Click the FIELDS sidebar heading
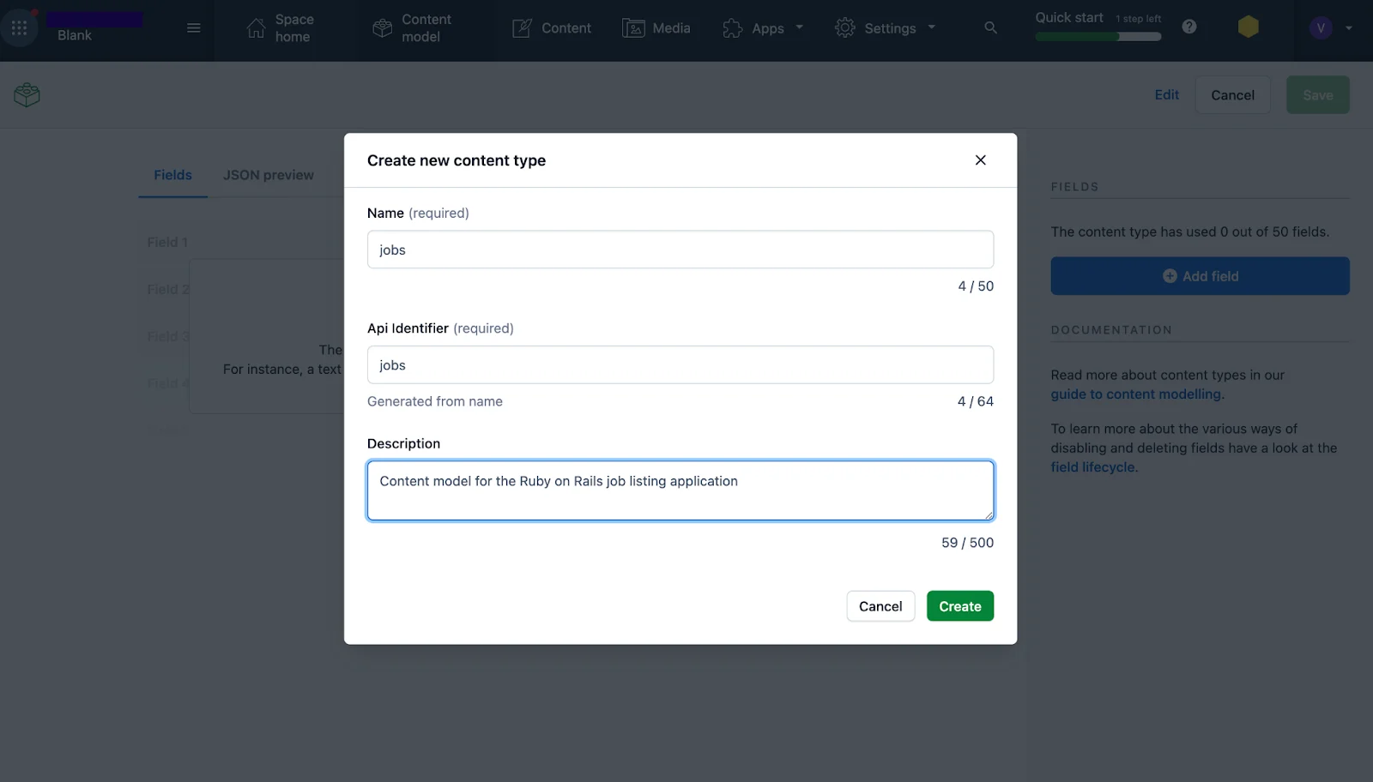1373x782 pixels. (1074, 187)
